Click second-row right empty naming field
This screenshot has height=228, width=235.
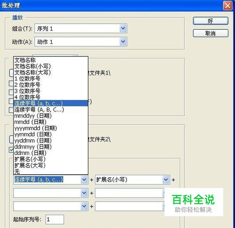pyautogui.click(x=130, y=193)
